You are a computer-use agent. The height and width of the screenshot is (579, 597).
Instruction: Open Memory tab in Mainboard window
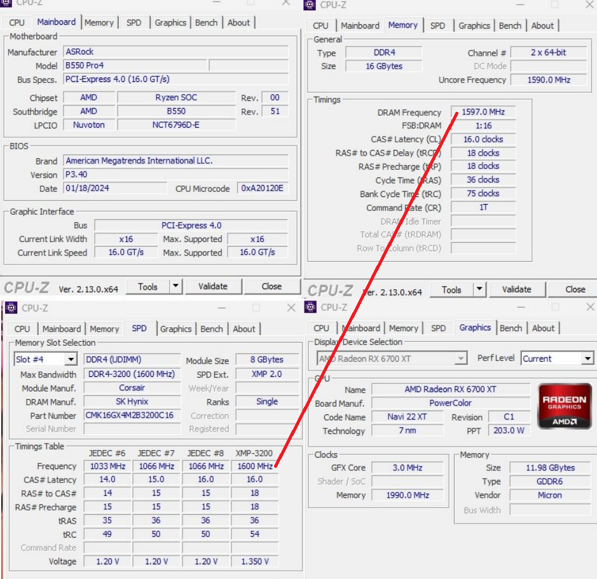pyautogui.click(x=99, y=22)
